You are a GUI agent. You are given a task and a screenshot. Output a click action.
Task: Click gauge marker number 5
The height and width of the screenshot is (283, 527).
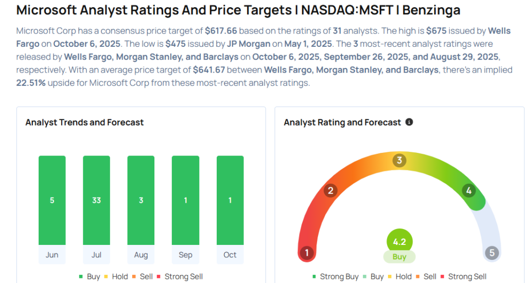tap(491, 253)
